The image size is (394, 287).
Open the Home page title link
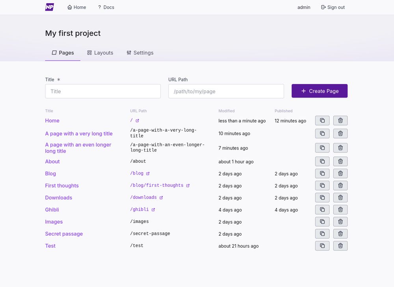pyautogui.click(x=52, y=121)
